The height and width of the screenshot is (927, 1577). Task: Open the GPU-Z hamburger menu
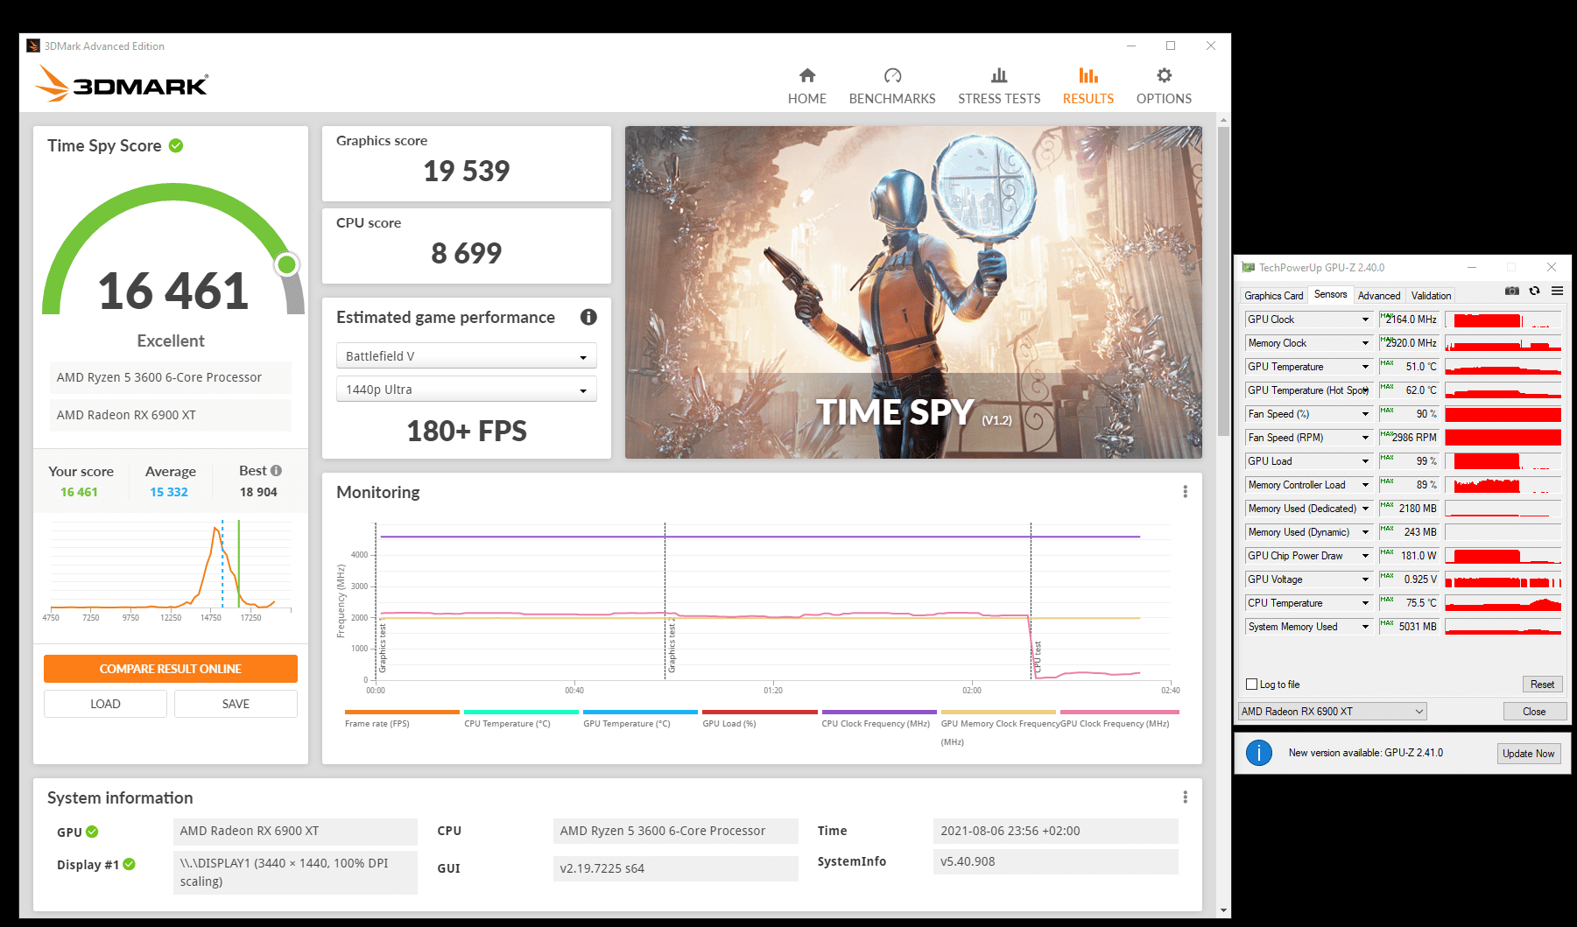1557,291
